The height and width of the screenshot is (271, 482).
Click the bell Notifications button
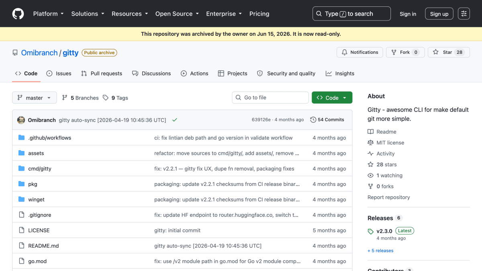click(360, 52)
